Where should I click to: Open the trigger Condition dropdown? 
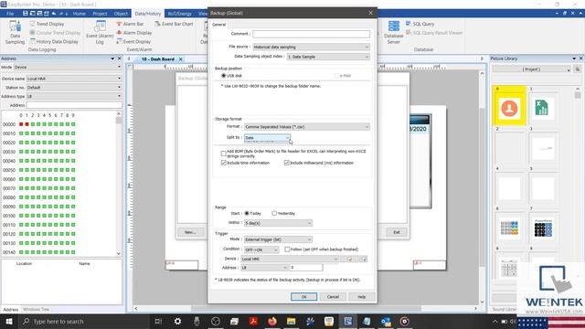[261, 249]
